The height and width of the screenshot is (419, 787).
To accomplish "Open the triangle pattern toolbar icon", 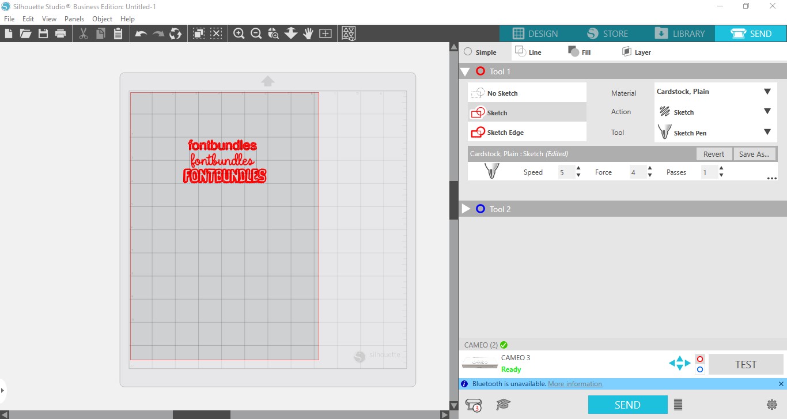I will [349, 33].
